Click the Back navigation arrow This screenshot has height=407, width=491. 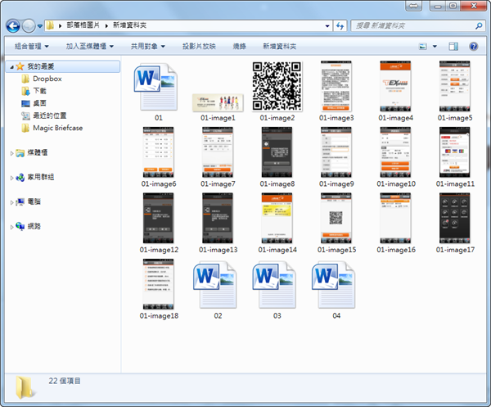[x=14, y=26]
